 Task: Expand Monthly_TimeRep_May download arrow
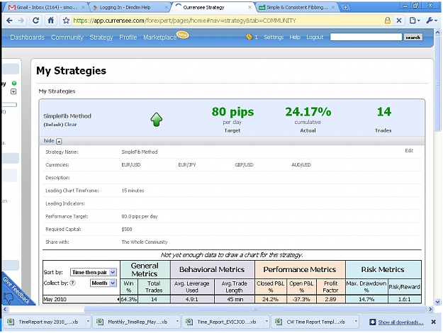tap(177, 322)
